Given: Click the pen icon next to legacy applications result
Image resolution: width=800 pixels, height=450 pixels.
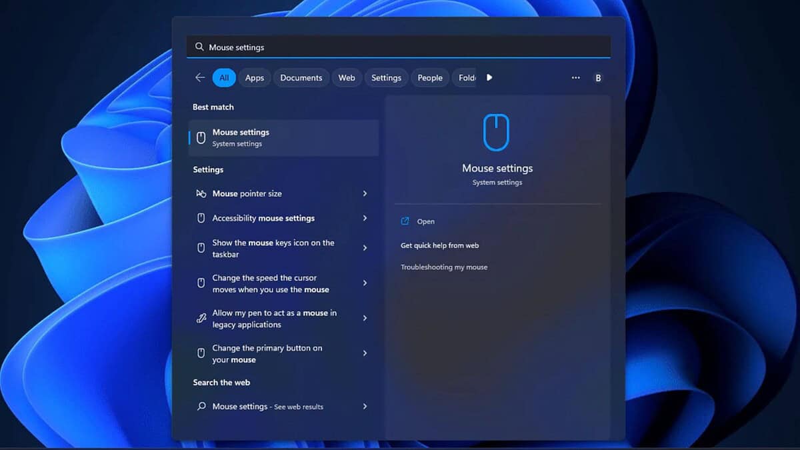Looking at the screenshot, I should click(x=201, y=318).
